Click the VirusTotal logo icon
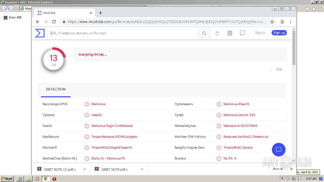This screenshot has height=182, width=324. pos(40,33)
